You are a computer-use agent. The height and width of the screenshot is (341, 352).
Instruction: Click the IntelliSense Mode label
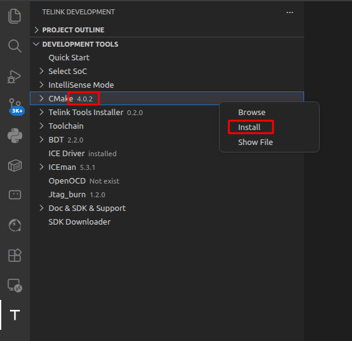[81, 85]
